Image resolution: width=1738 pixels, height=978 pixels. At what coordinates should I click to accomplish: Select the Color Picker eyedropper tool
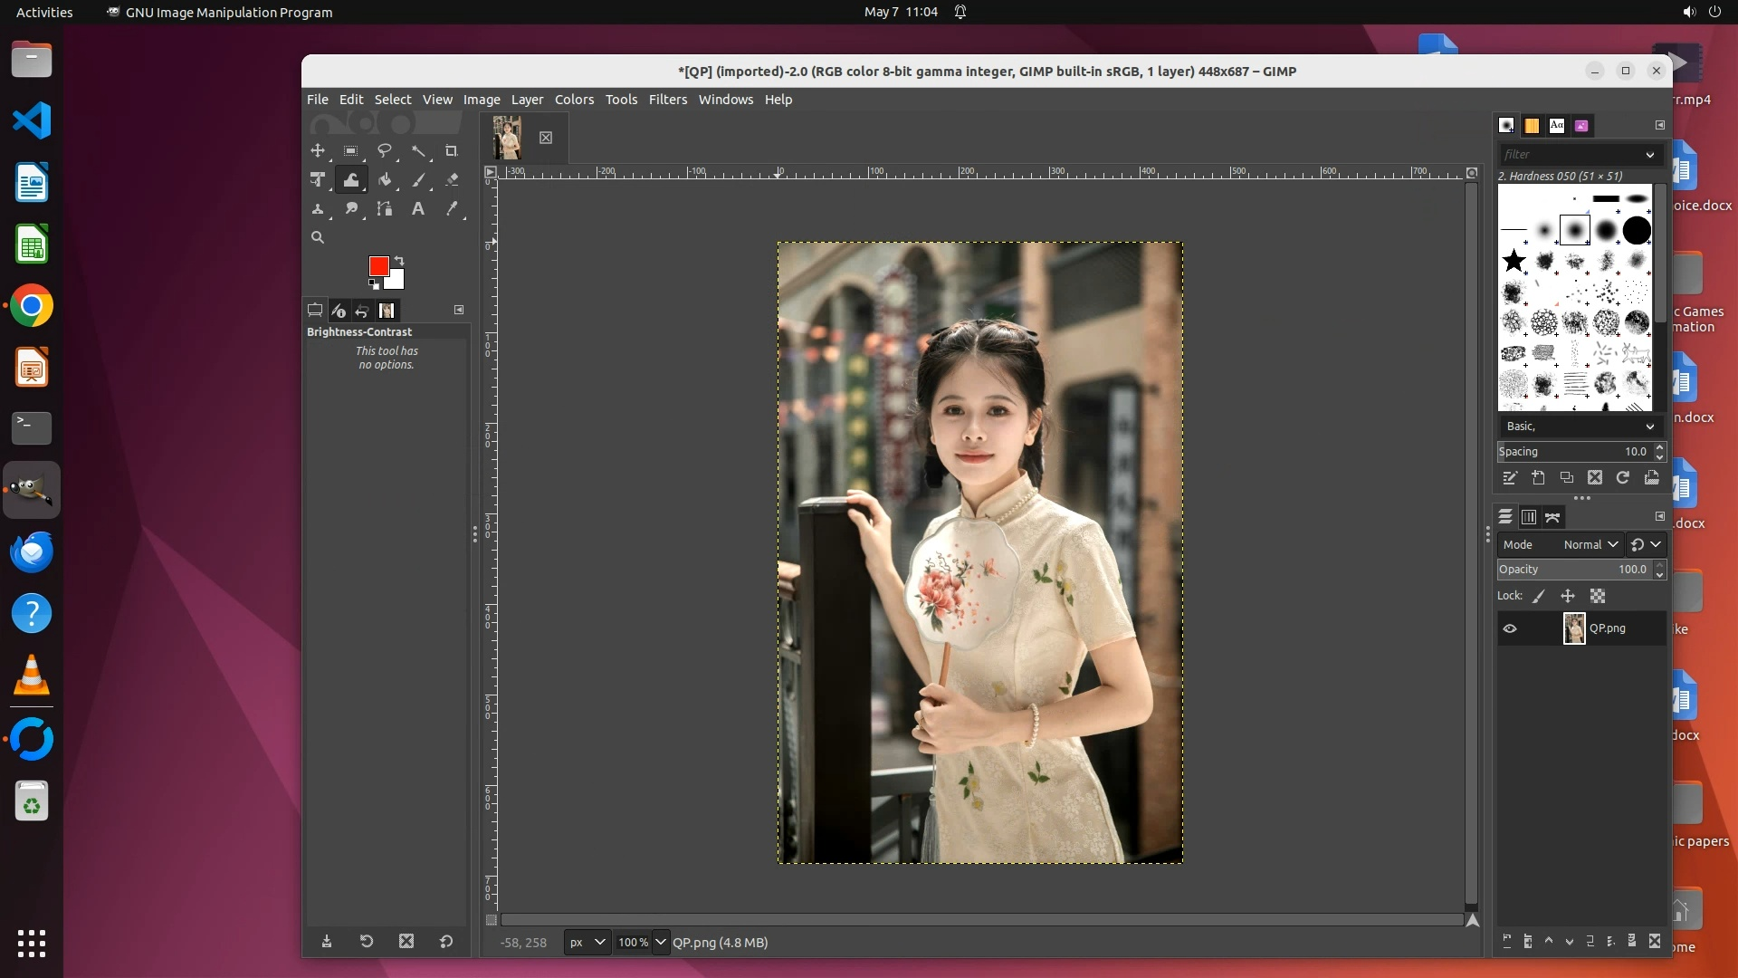[x=452, y=209]
